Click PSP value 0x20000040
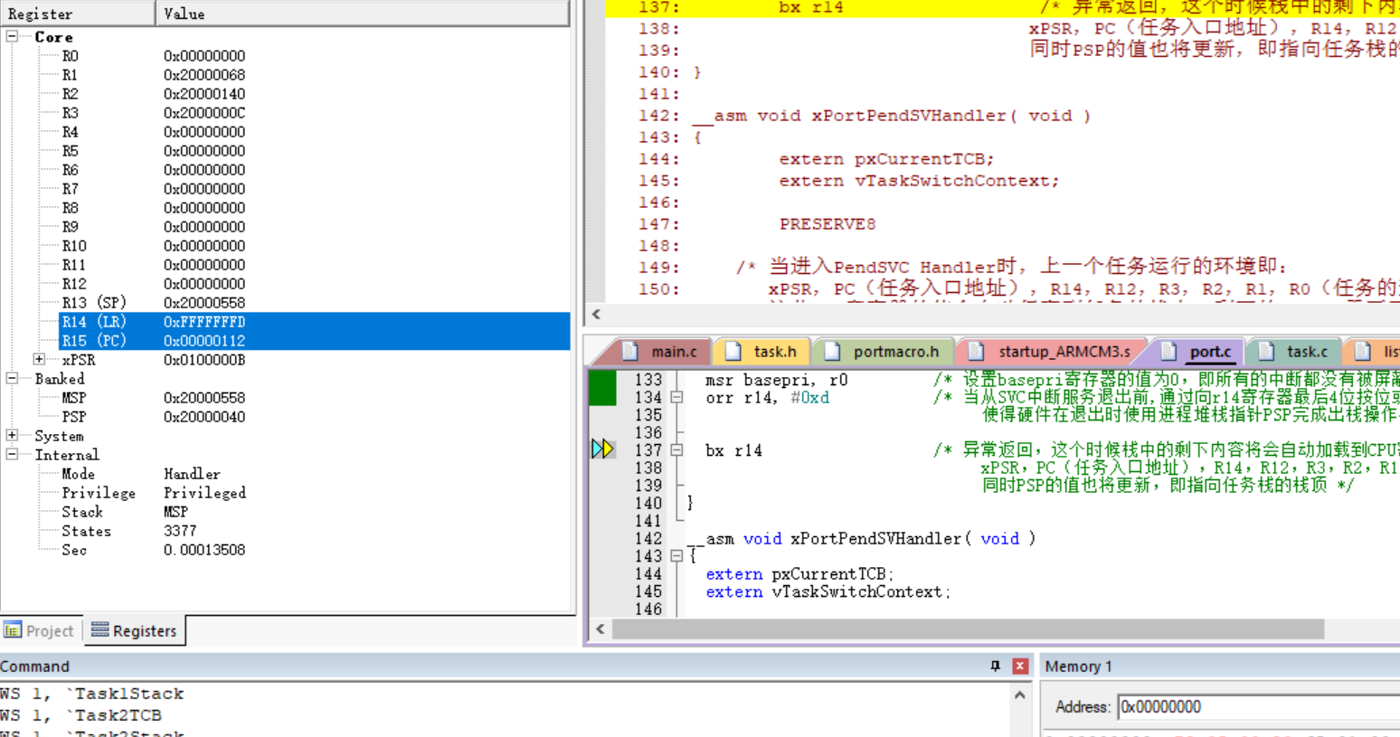 click(204, 417)
